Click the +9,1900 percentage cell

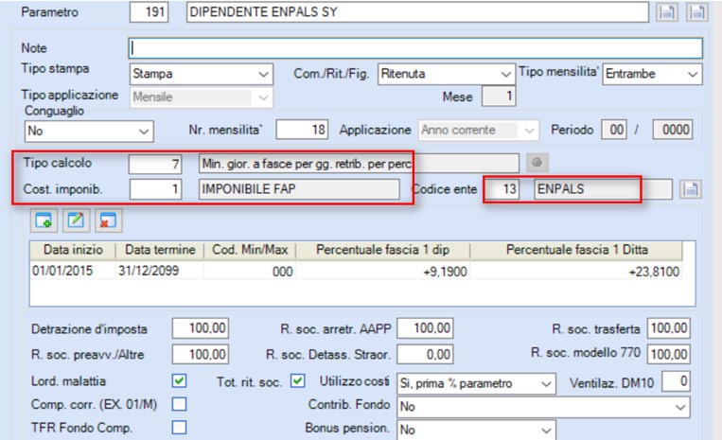pyautogui.click(x=382, y=271)
